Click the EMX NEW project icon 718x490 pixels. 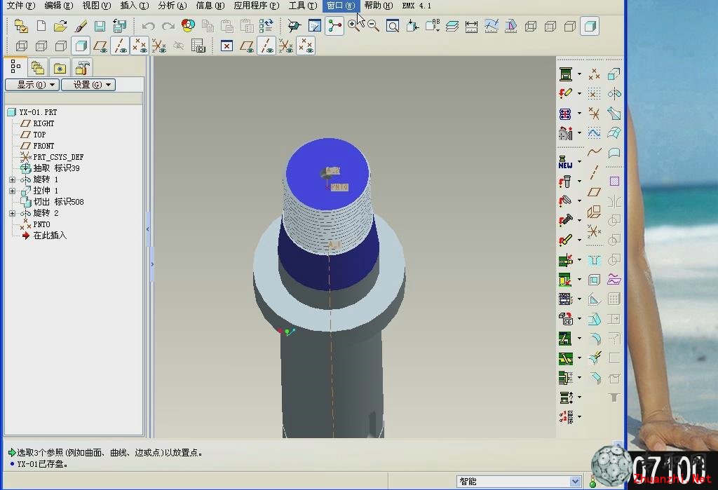(565, 162)
